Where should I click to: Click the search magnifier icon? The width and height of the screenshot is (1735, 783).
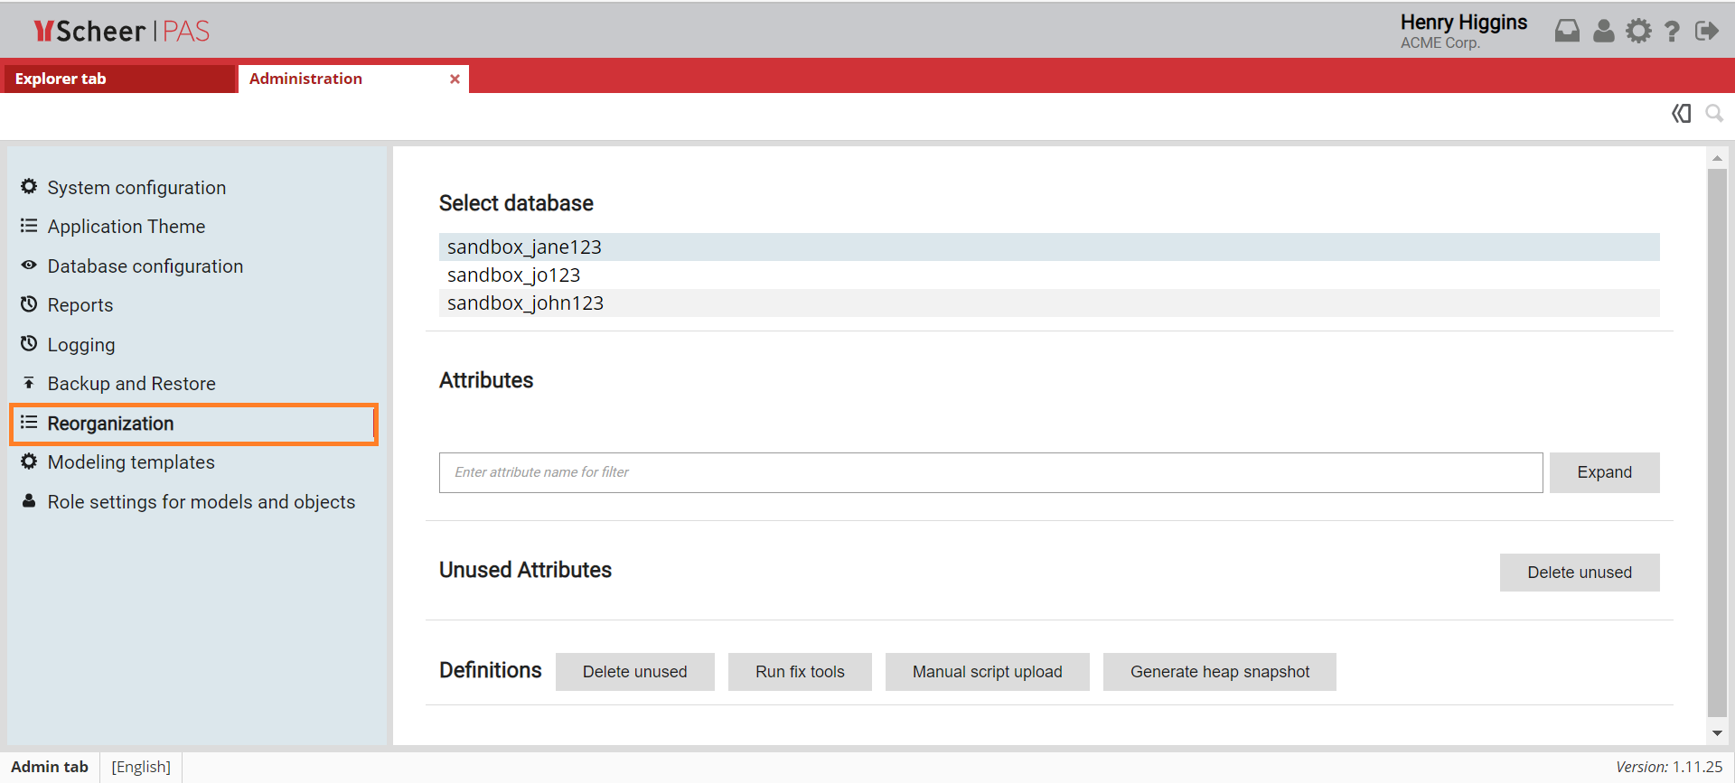click(1713, 114)
